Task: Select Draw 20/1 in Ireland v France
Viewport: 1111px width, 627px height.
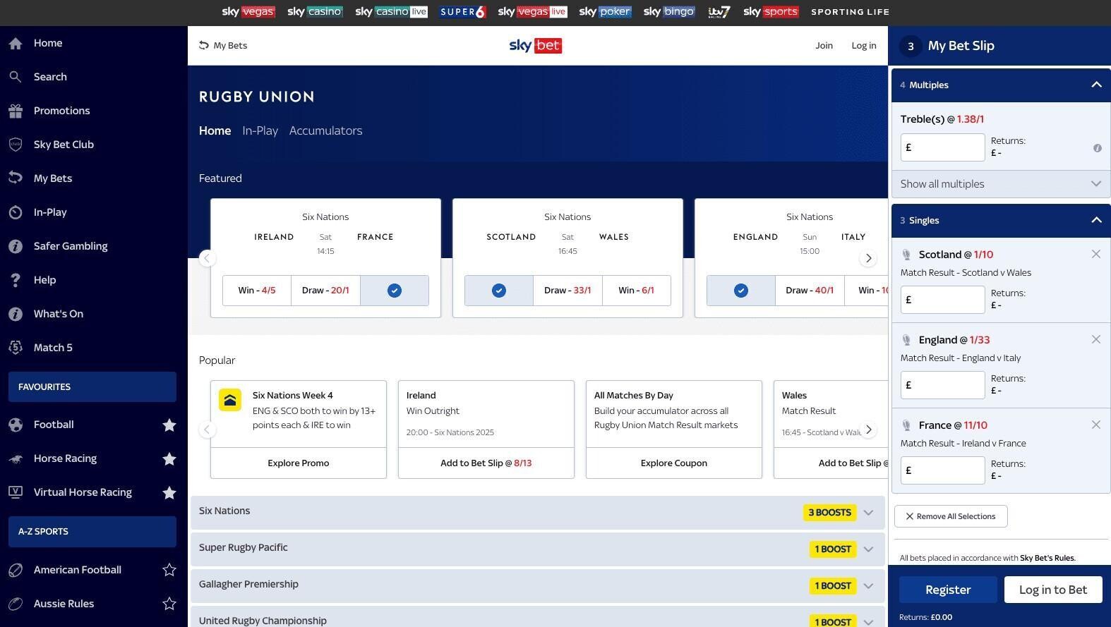Action: point(325,291)
